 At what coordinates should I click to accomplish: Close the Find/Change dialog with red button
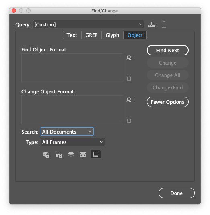click(14, 11)
